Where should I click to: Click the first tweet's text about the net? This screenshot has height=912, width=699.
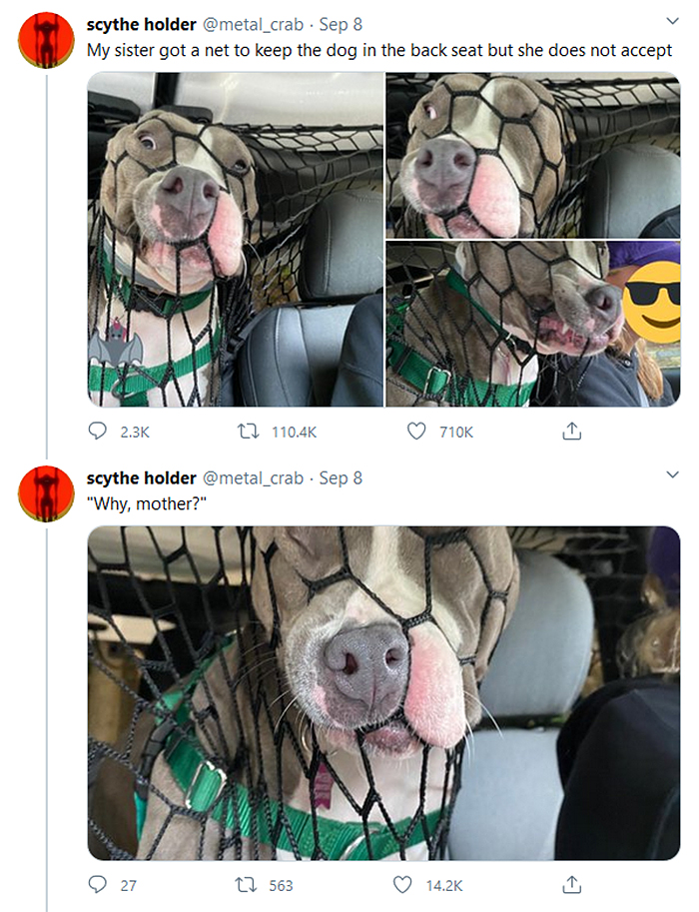coord(379,50)
